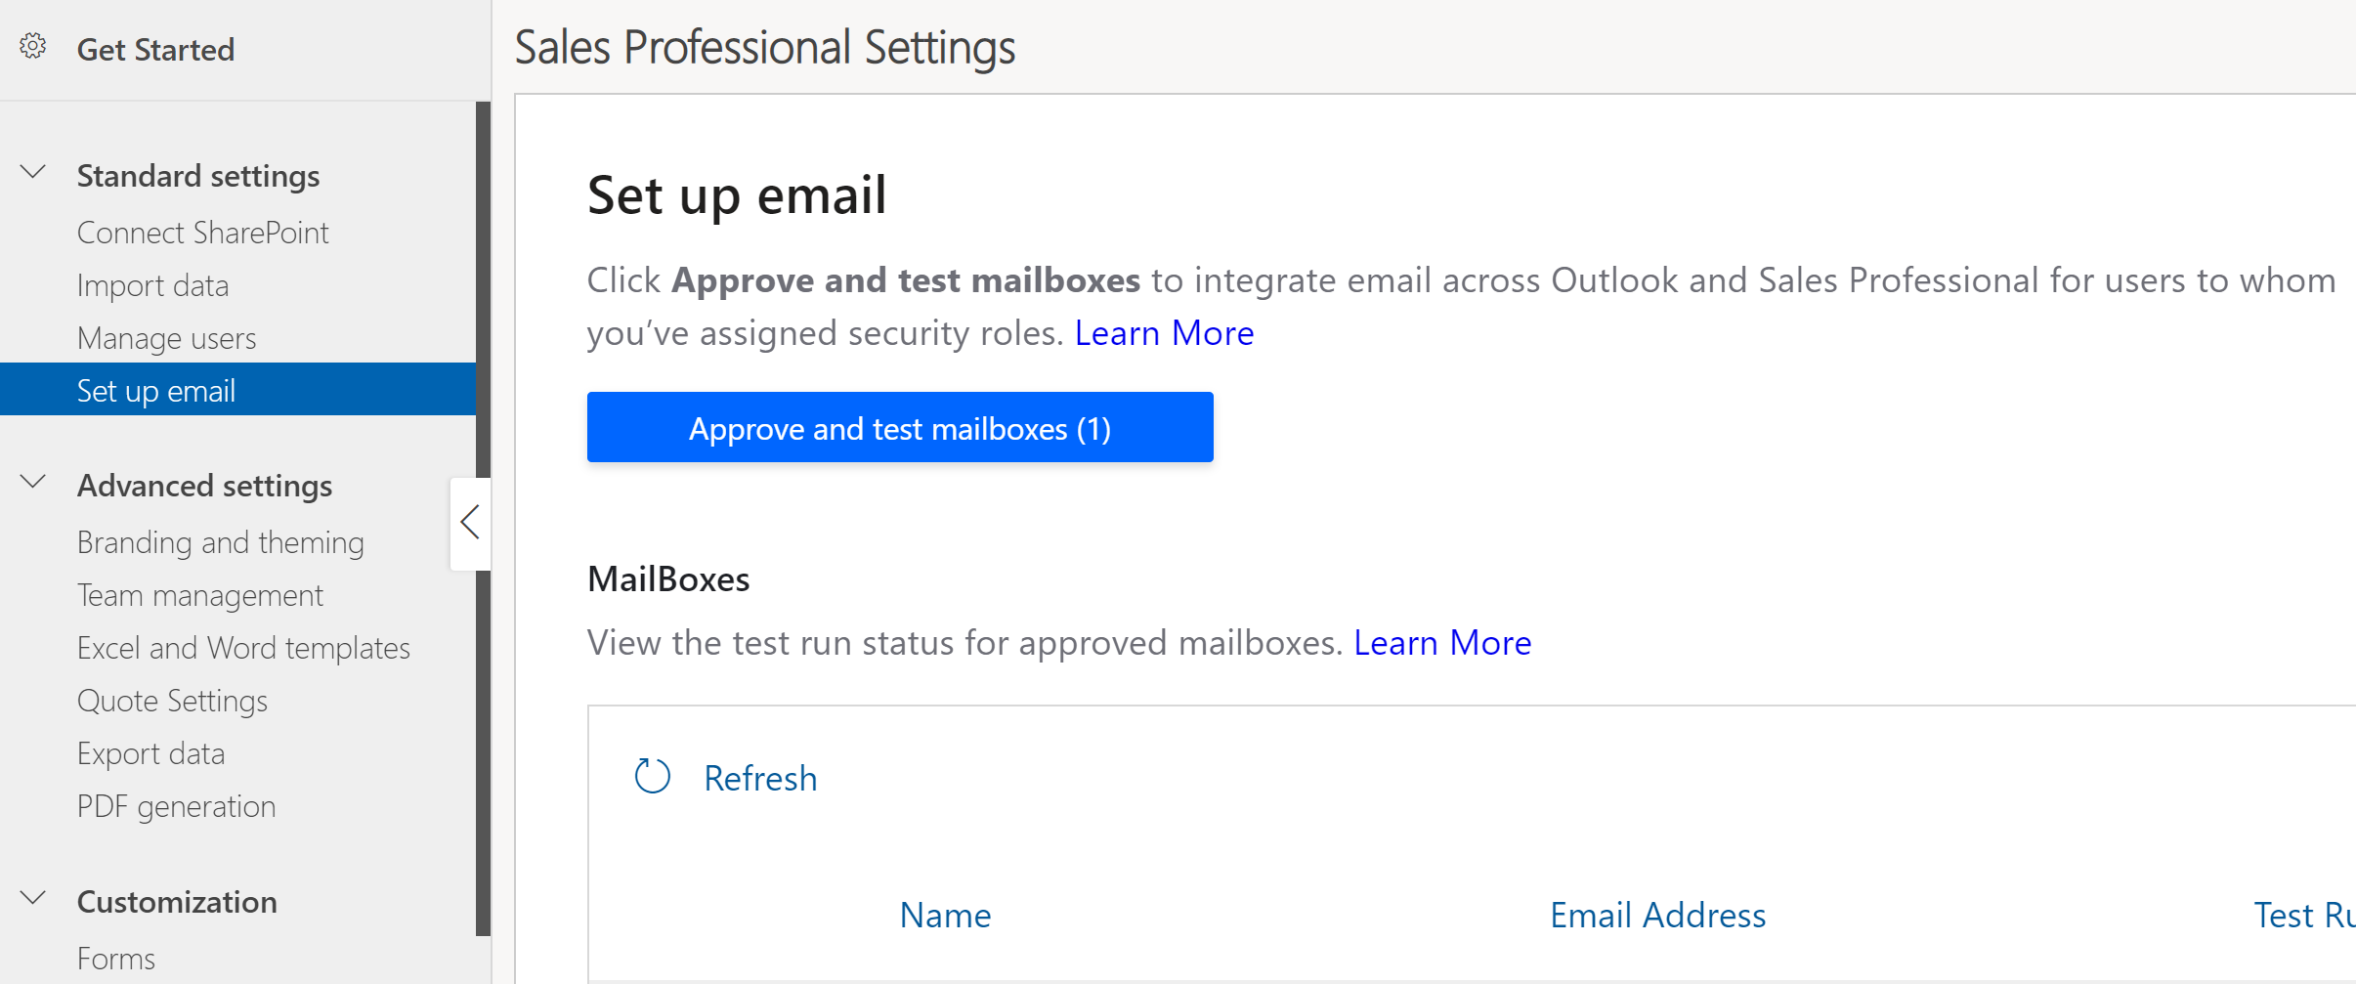Image resolution: width=2356 pixels, height=984 pixels.
Task: Collapse the navigation pane with the arrow
Action: coord(470,523)
